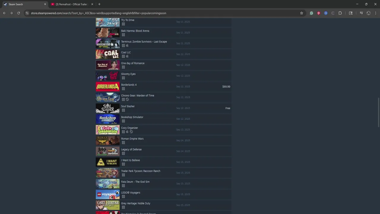Click the $69.99 price for Borderlands 4
The image size is (380, 214).
226,87
